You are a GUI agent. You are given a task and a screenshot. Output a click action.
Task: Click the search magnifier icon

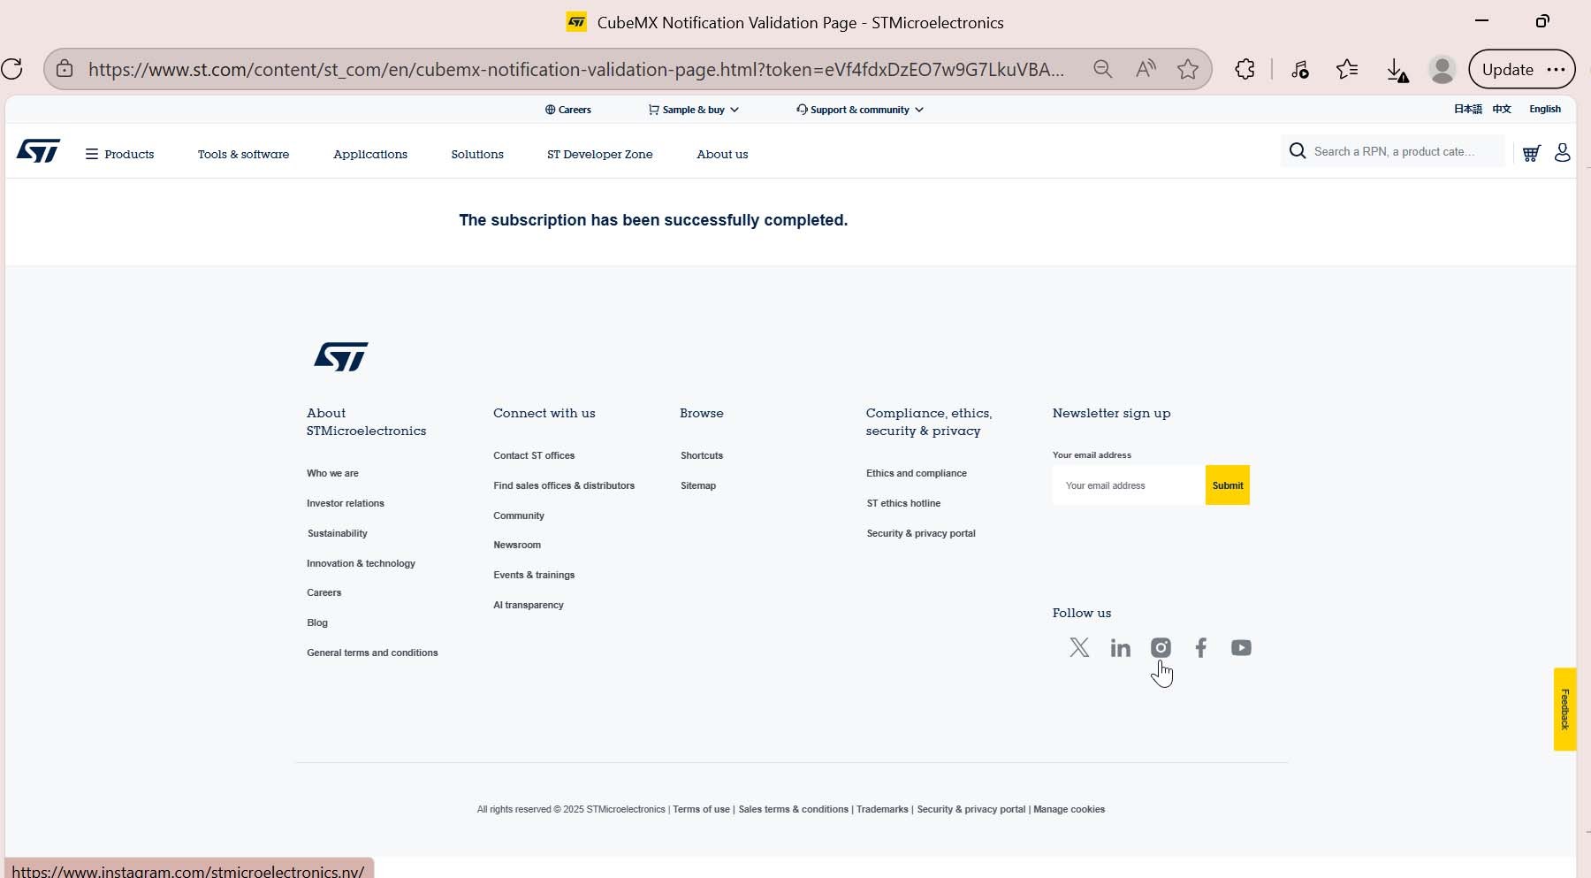click(x=1298, y=151)
